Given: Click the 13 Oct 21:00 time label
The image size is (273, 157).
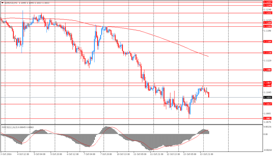Looking at the screenshot, I should (x=207, y=154).
